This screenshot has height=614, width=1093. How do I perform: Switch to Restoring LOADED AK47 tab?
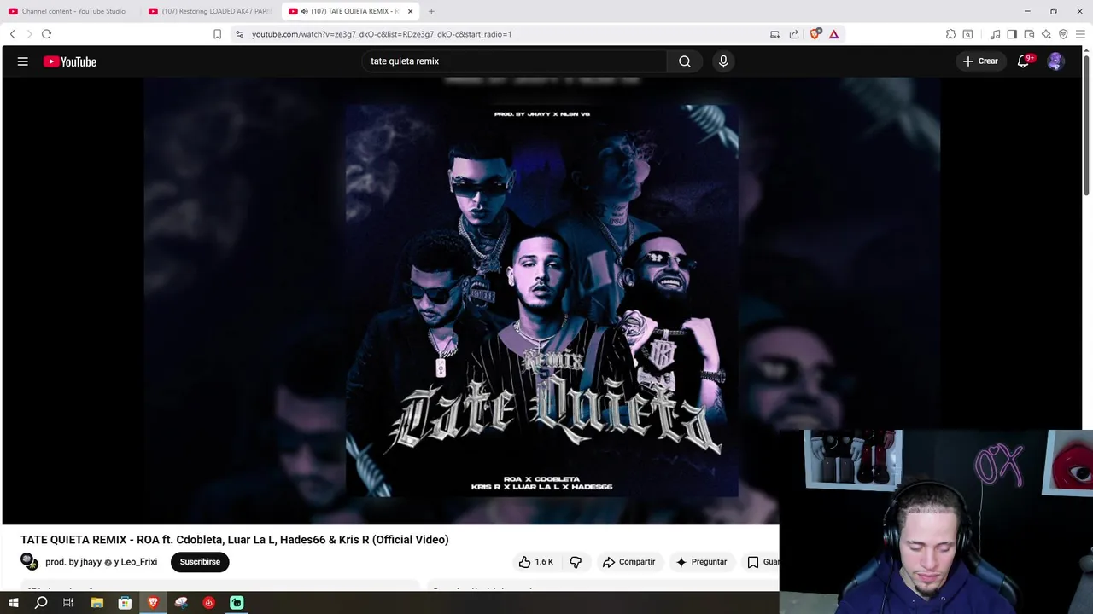tap(210, 11)
